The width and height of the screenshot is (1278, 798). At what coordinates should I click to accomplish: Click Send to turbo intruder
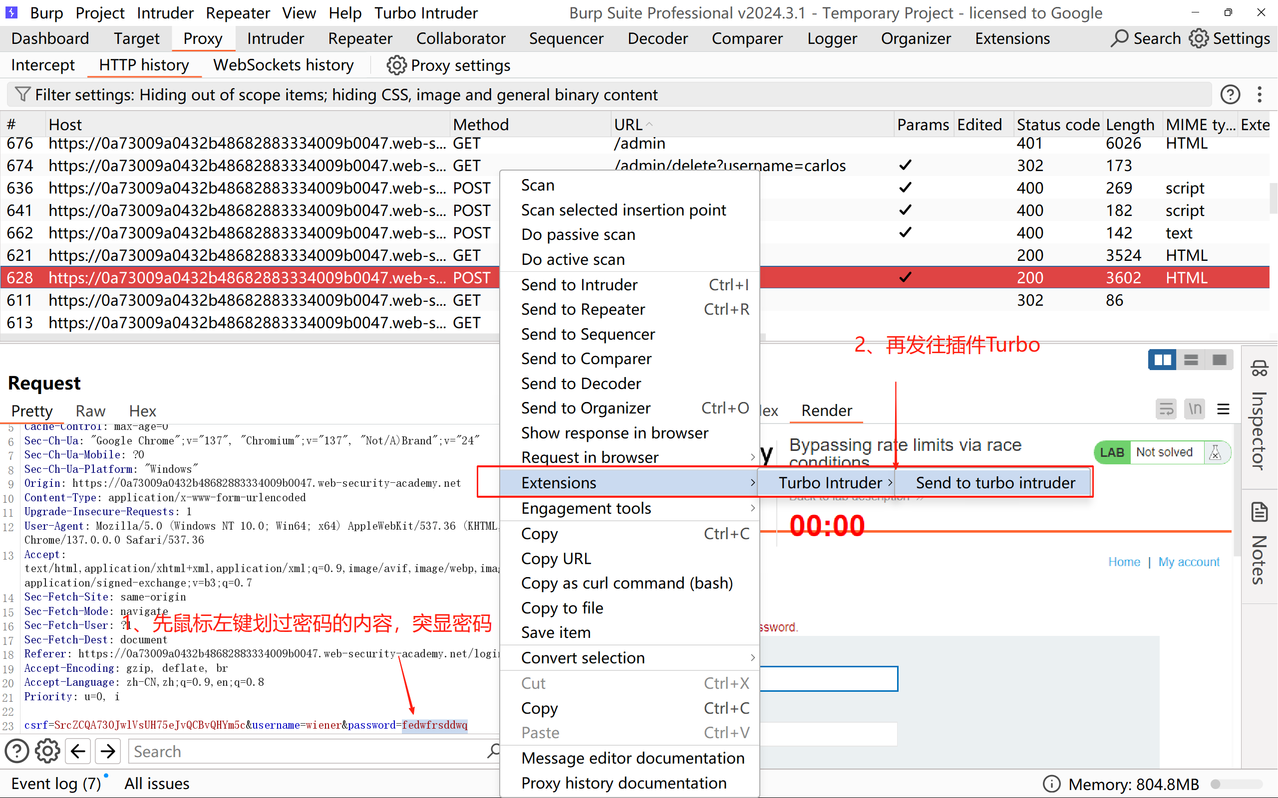click(995, 482)
